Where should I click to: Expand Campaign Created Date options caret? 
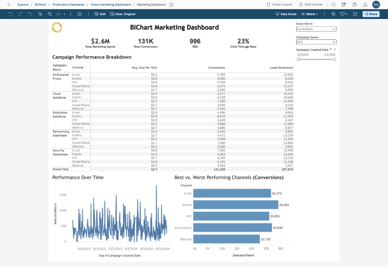335,49
